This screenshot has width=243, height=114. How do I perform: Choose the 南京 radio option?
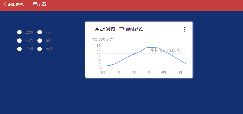click(19, 41)
